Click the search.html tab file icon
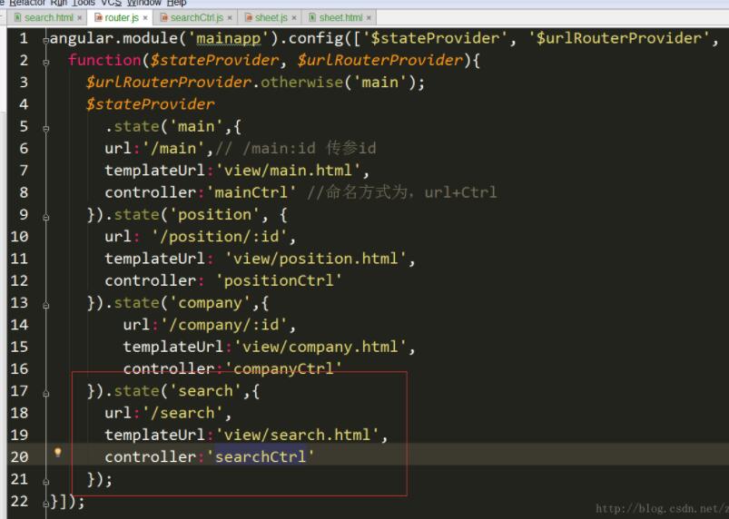729x519 pixels. point(17,17)
